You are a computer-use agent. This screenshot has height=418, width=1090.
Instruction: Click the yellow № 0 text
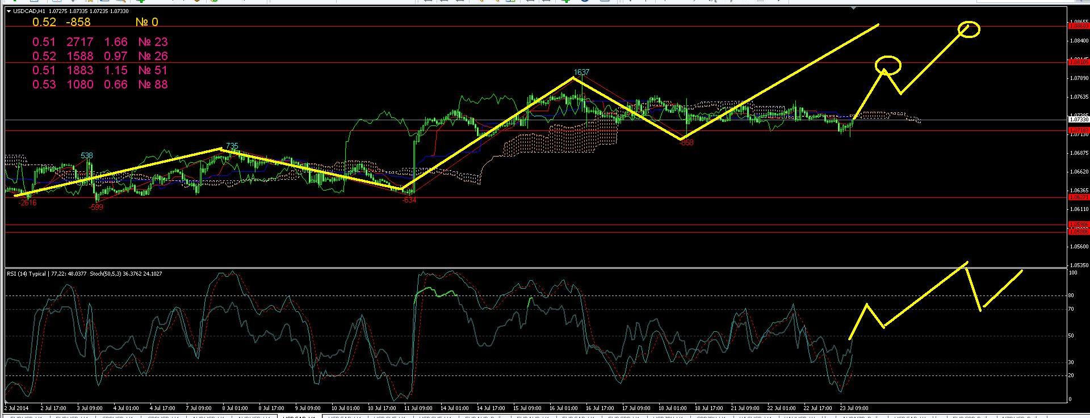[x=146, y=22]
